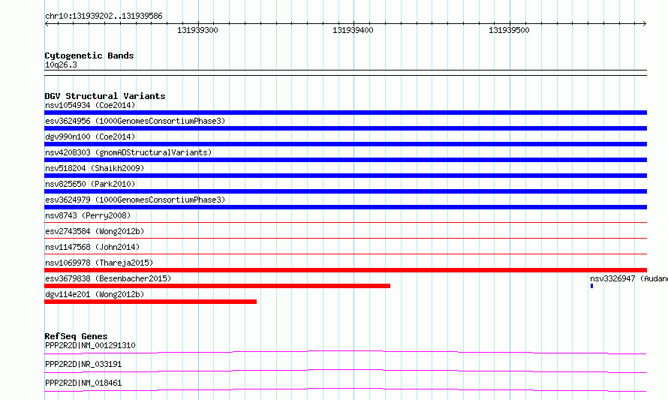Viewport: 668px width, 400px height.
Task: Click the nsv1147568 (John2014) label
Action: [x=92, y=247]
